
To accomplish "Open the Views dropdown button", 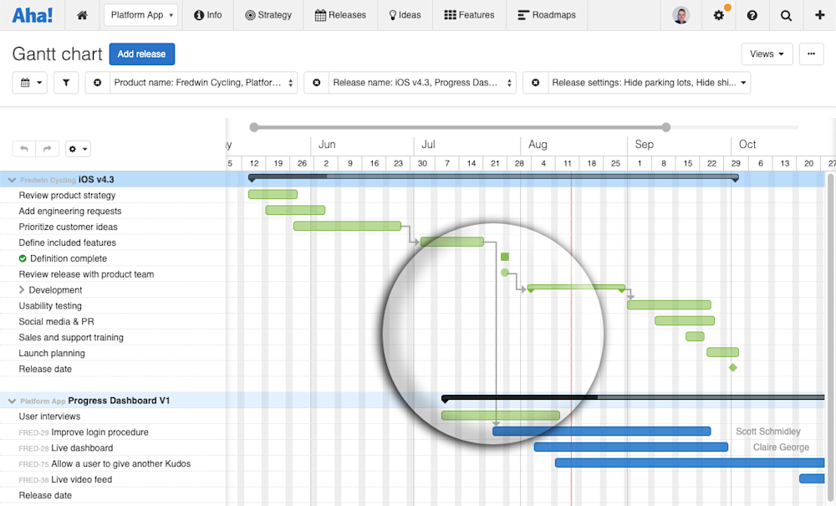I will point(766,54).
